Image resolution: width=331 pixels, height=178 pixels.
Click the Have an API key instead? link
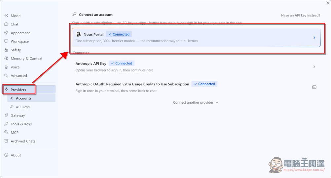[x=301, y=15]
